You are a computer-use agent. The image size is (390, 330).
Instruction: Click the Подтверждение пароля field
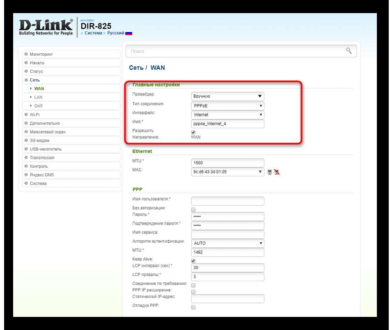(227, 225)
